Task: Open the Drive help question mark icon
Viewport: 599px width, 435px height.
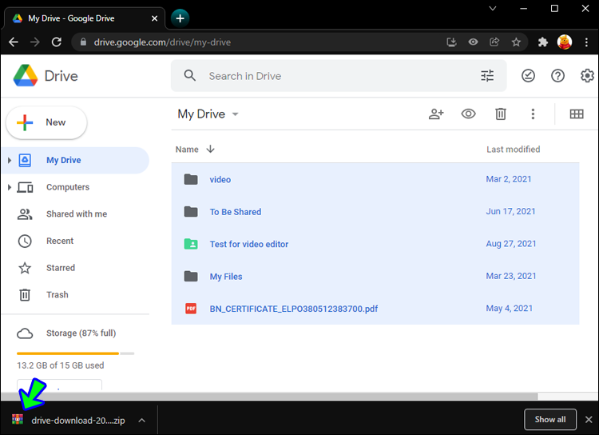Action: pyautogui.click(x=558, y=76)
